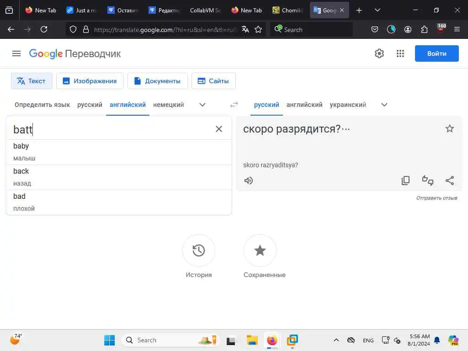Select украинский as target language
The height and width of the screenshot is (351, 468).
coord(348,105)
